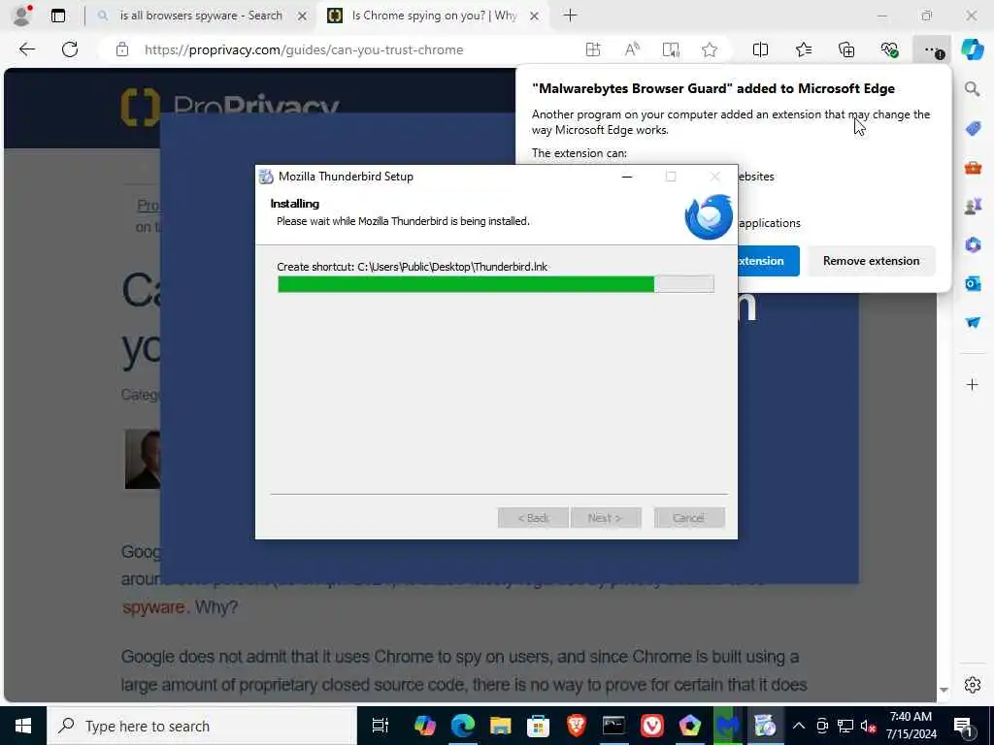Open a new tab with plus button
This screenshot has width=994, height=745.
pyautogui.click(x=570, y=16)
